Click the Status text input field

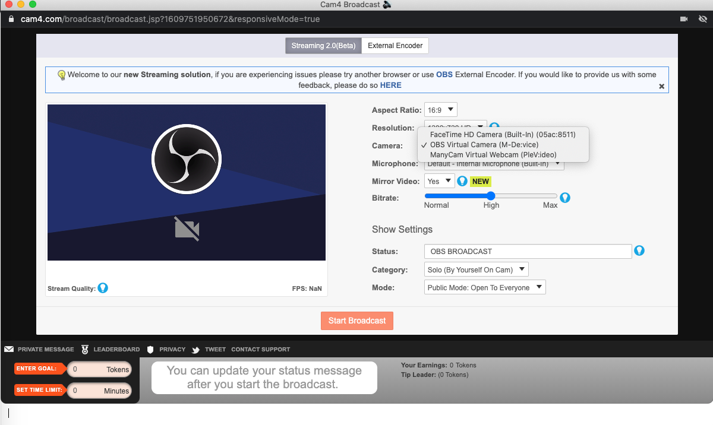click(x=528, y=251)
